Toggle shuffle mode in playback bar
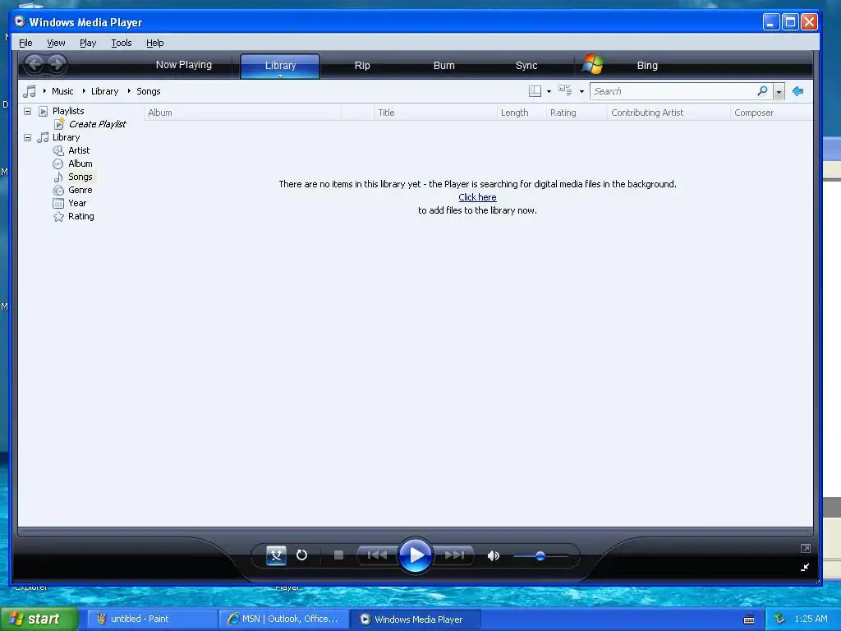This screenshot has height=631, width=841. point(276,555)
